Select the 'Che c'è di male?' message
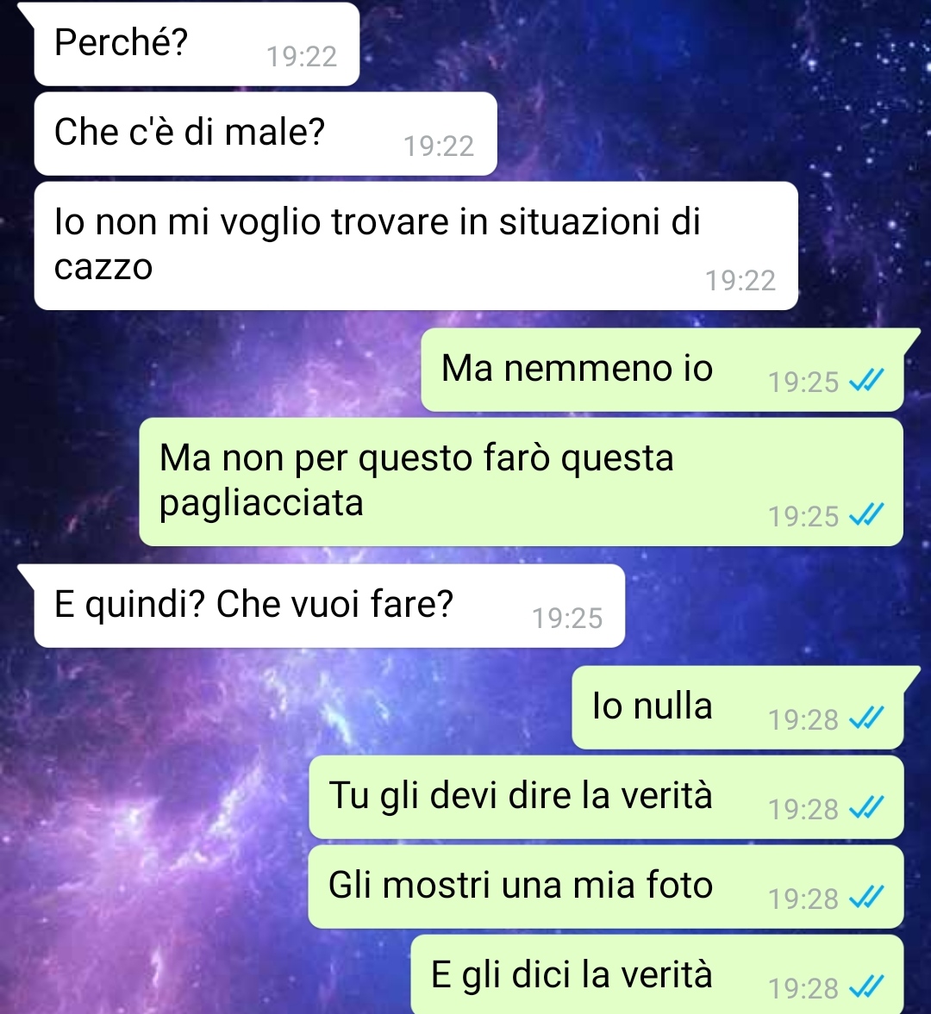The width and height of the screenshot is (931, 1014). (x=266, y=134)
